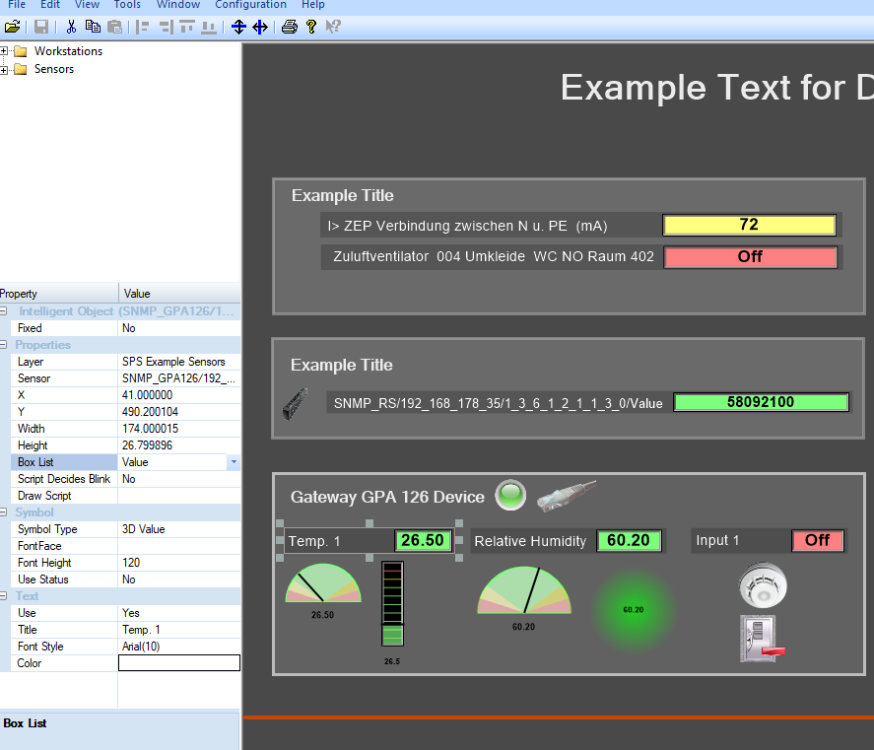Toggle the red Off box for Input 1
Viewport: 874px width, 750px height.
click(x=817, y=540)
